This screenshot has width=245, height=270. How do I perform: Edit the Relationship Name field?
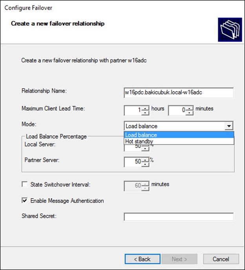(179, 92)
